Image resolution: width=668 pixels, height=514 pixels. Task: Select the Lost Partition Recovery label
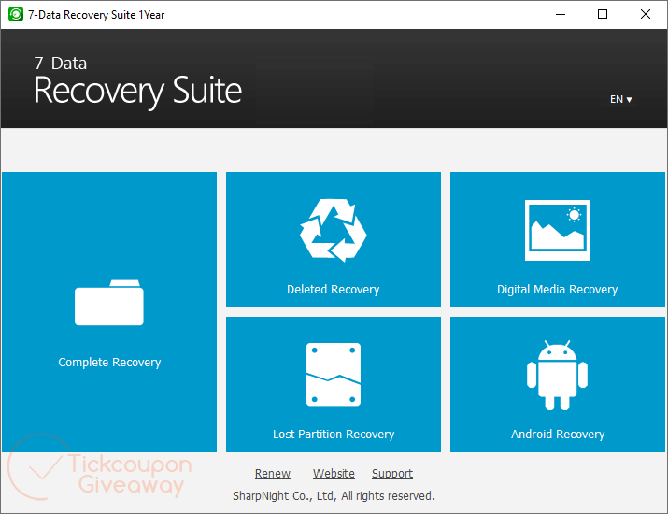coord(334,435)
